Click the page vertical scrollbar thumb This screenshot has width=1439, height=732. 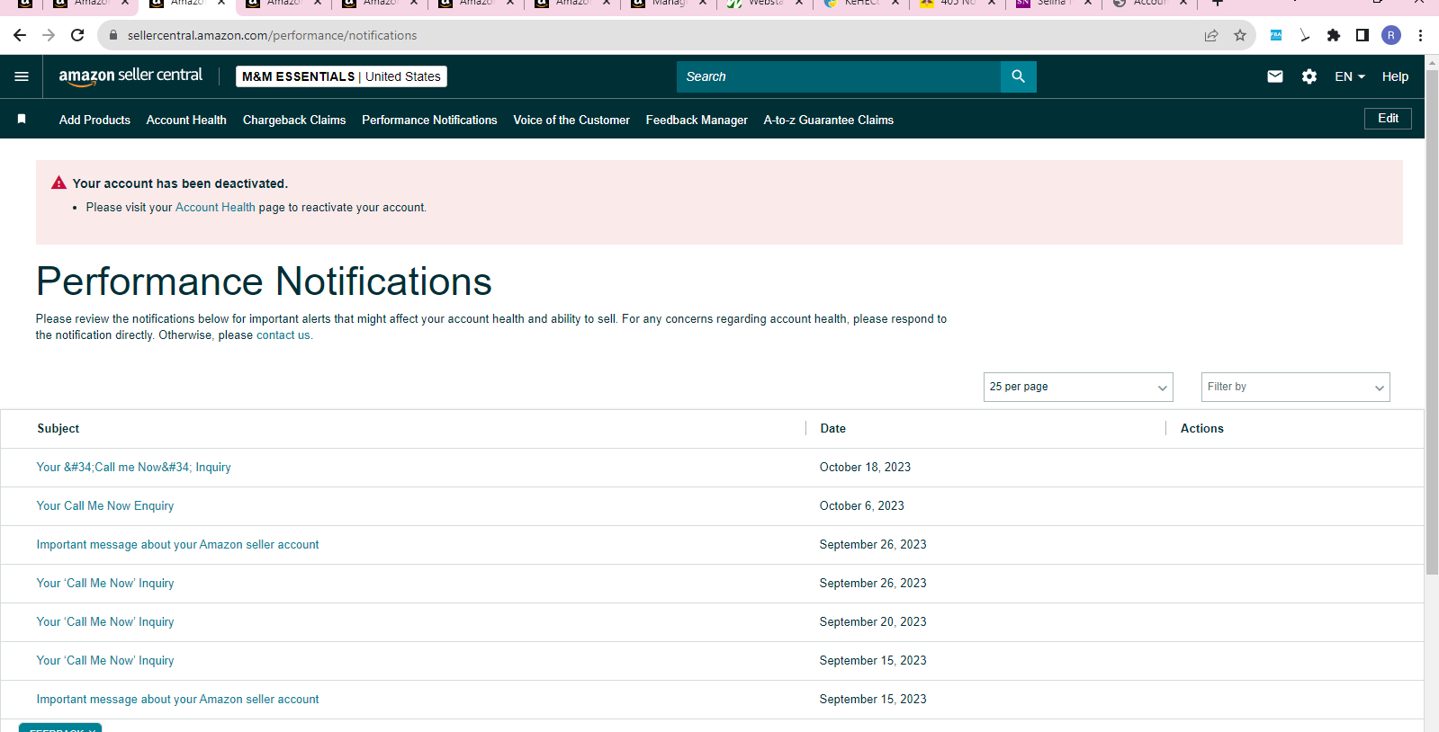tap(1432, 321)
